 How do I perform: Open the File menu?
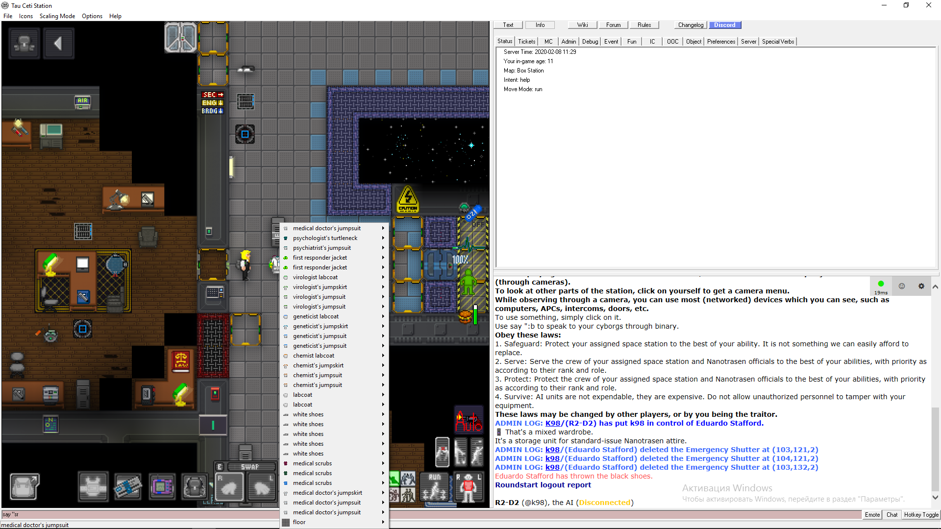[x=8, y=16]
